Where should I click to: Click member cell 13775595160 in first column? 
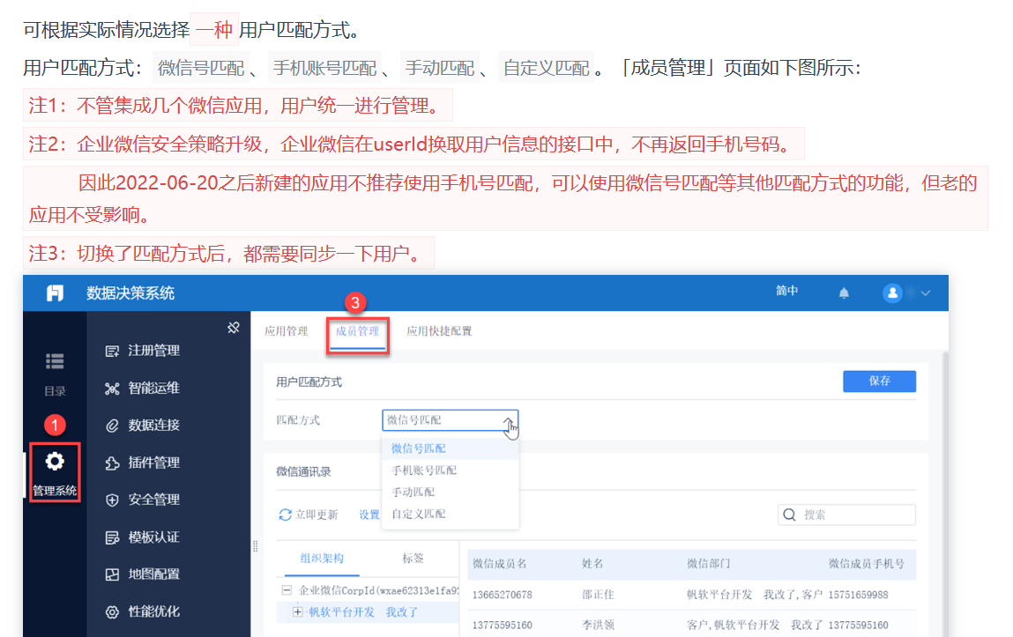pos(502,625)
